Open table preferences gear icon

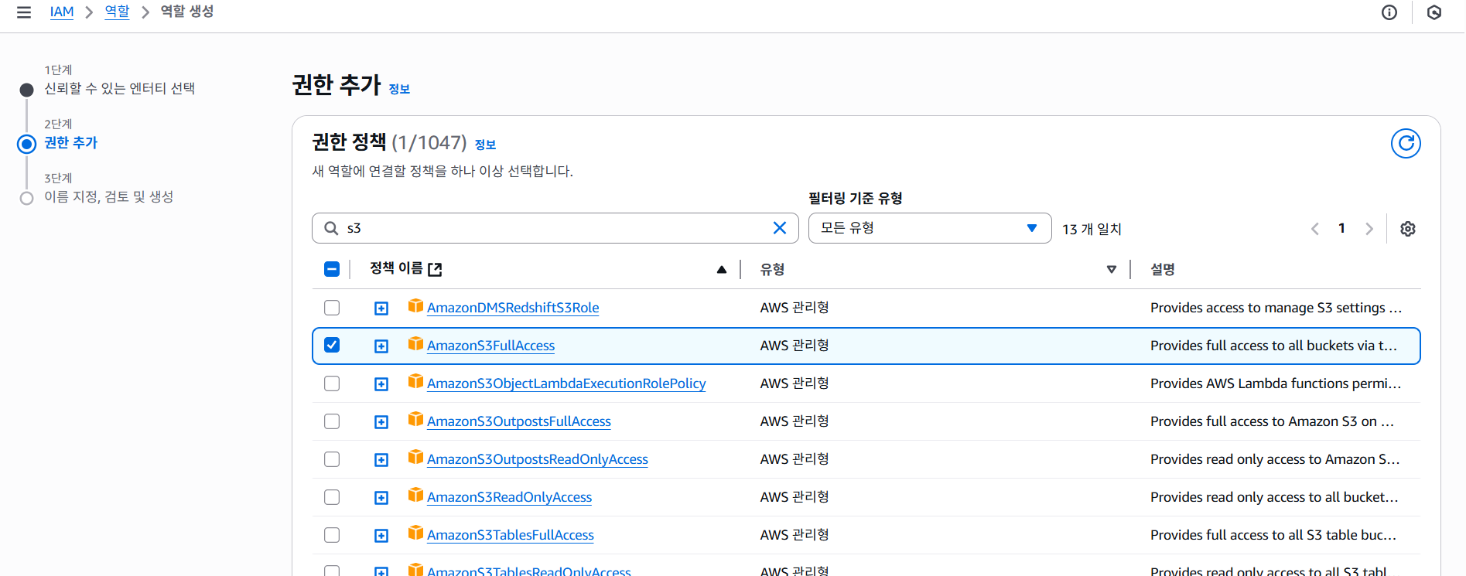click(x=1408, y=229)
